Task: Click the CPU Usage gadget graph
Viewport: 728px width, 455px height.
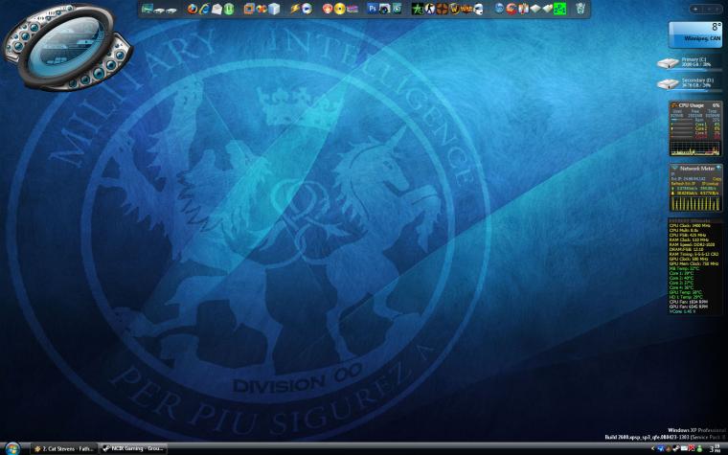Action: (x=695, y=148)
